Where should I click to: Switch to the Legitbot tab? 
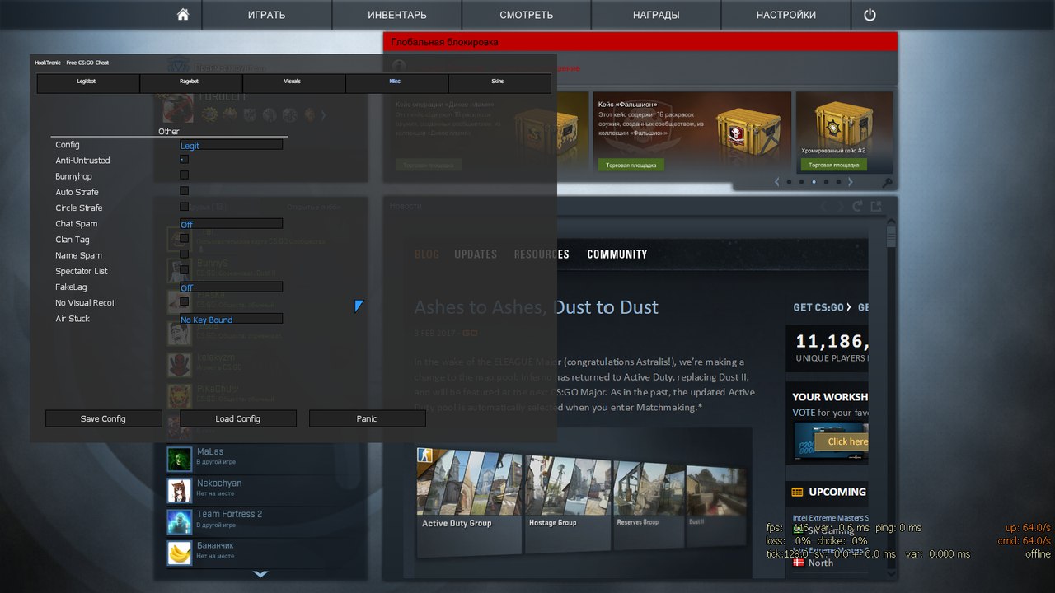(x=88, y=82)
